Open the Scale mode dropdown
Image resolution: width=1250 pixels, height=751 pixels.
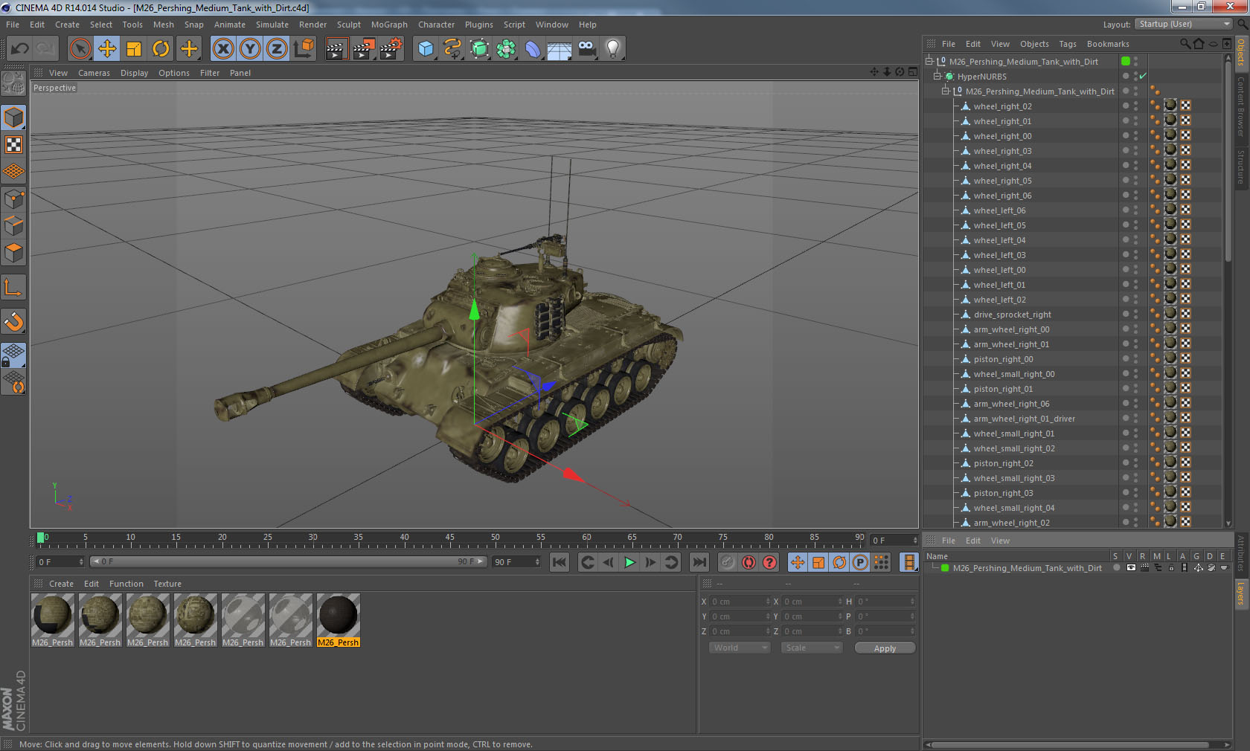(811, 648)
